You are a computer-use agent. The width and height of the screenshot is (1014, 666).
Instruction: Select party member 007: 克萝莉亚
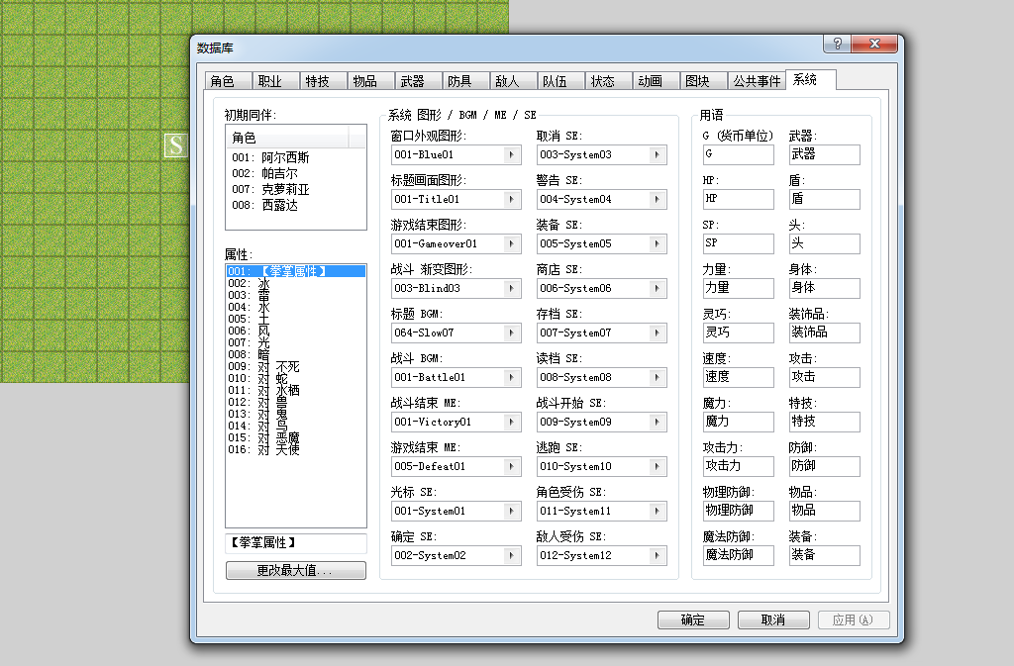click(295, 189)
